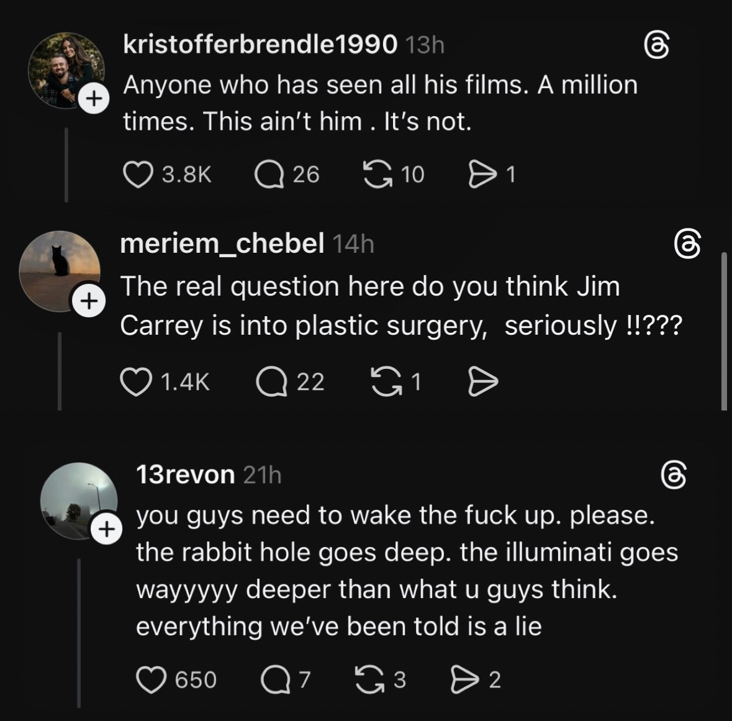Open replies on kristofferbrendle1990's comment
Image resolution: width=732 pixels, height=721 pixels.
click(268, 175)
